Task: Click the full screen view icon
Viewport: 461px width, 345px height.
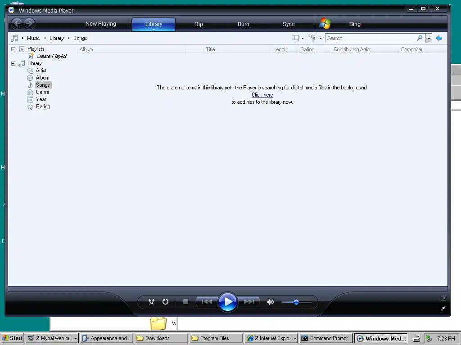Action: point(443,298)
